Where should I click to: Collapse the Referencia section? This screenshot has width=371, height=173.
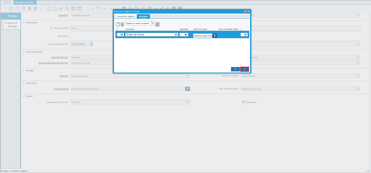[x=24, y=83]
